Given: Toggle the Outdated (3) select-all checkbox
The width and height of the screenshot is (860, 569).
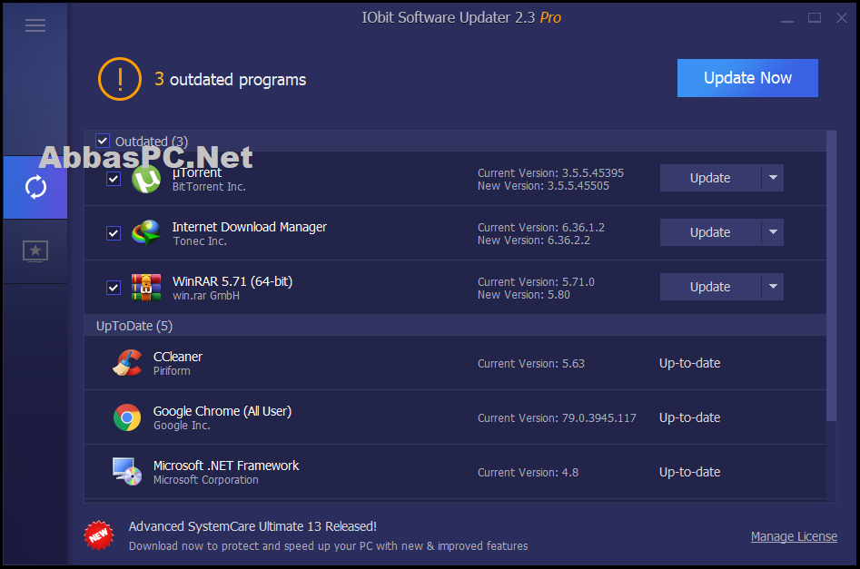Looking at the screenshot, I should click(103, 141).
